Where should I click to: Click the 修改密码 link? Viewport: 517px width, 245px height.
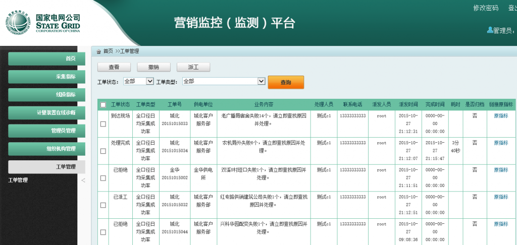pos(486,8)
